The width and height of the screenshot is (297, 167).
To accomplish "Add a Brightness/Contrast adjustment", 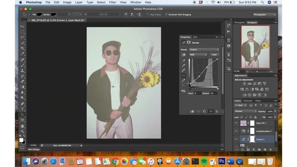I will pos(245,83).
